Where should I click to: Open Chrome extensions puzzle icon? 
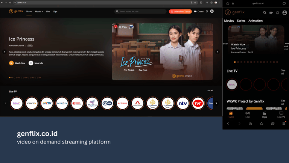coord(201,3)
